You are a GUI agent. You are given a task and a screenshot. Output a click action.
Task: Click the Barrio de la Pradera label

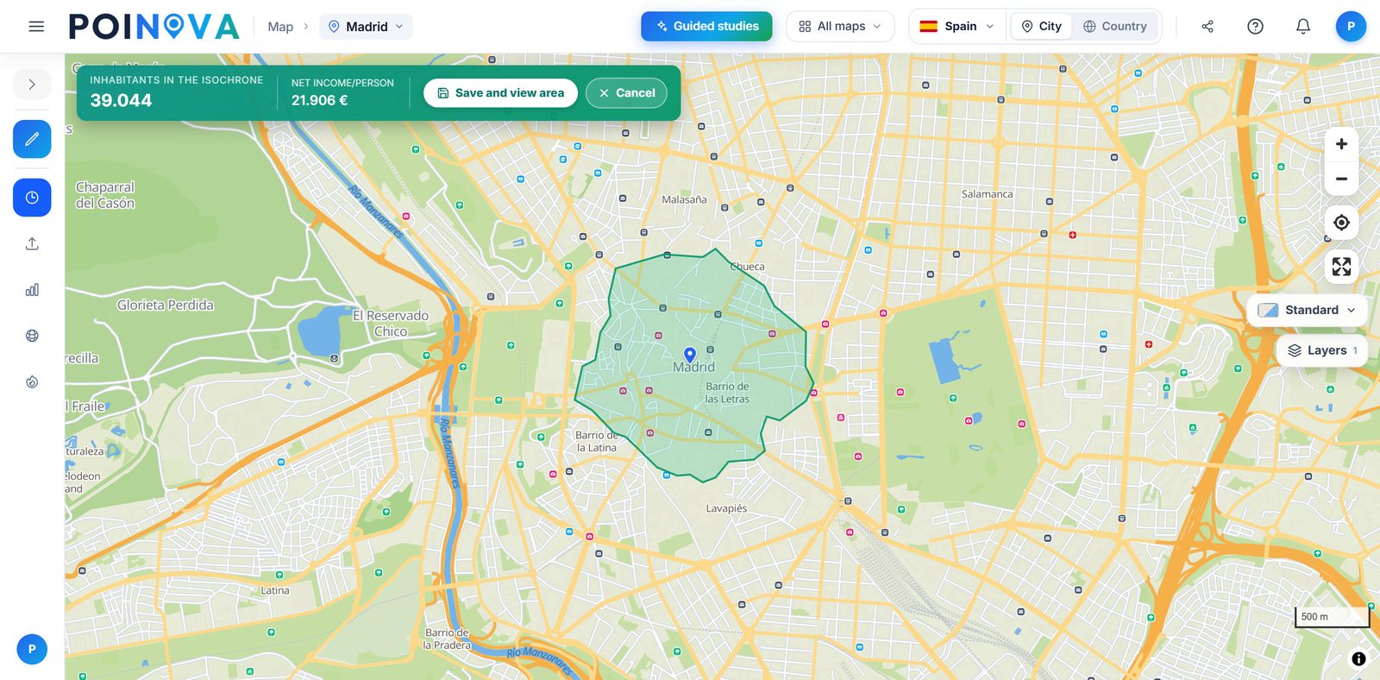click(447, 639)
